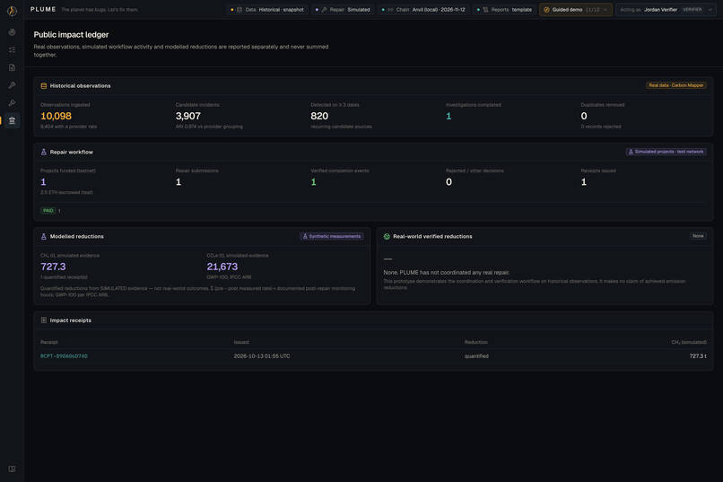
Task: Expand the Acting as role dropdown chevron
Action: [x=710, y=10]
